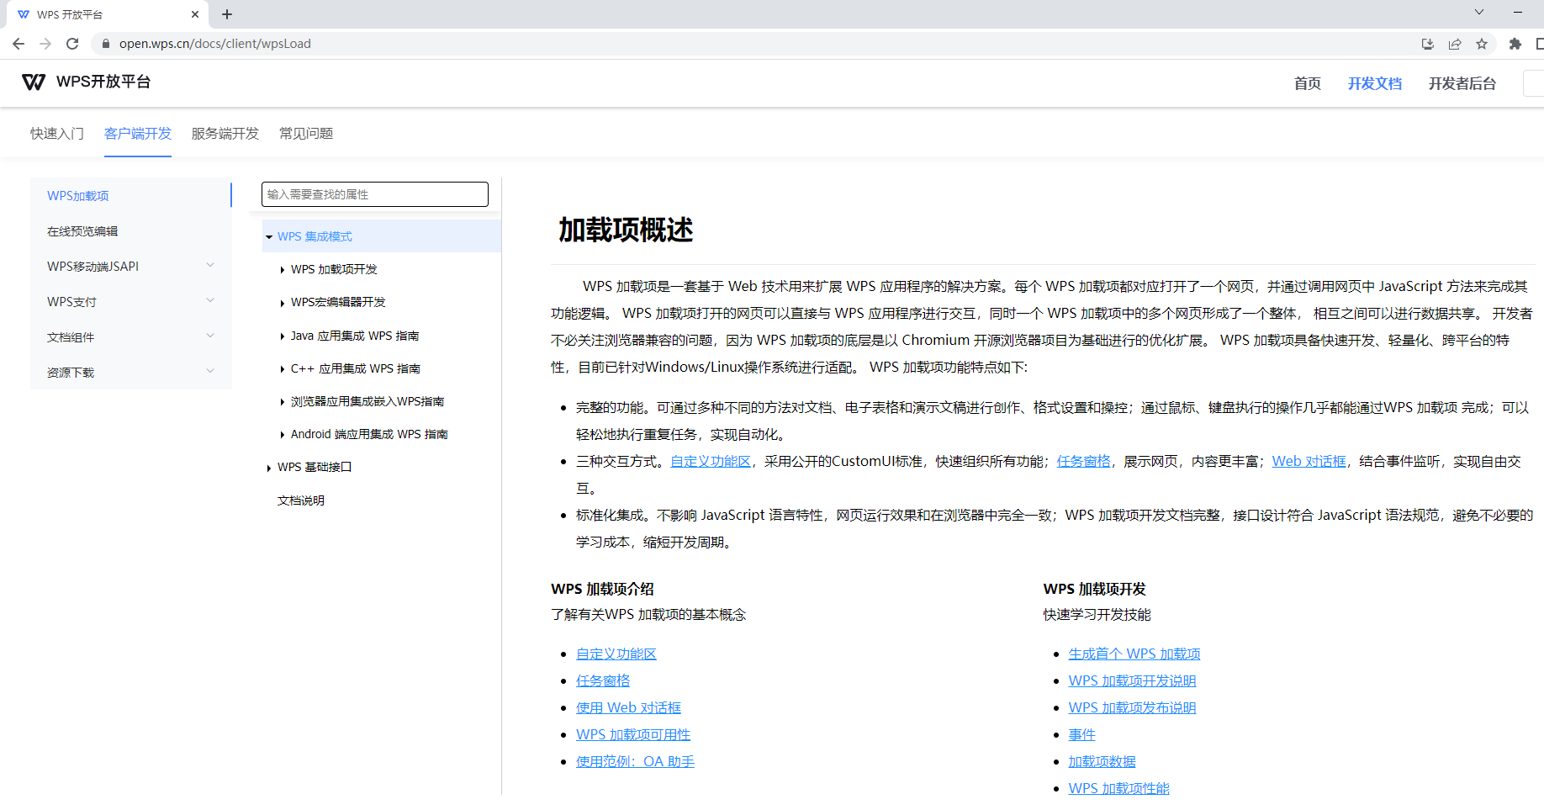This screenshot has width=1544, height=810.
Task: Open 任务窗格 link under 加载项介绍 list
Action: click(x=603, y=681)
